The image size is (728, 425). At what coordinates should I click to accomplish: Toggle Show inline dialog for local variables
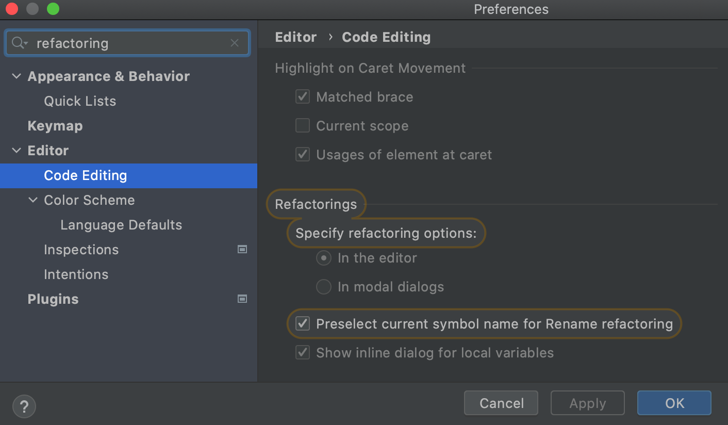pos(303,353)
